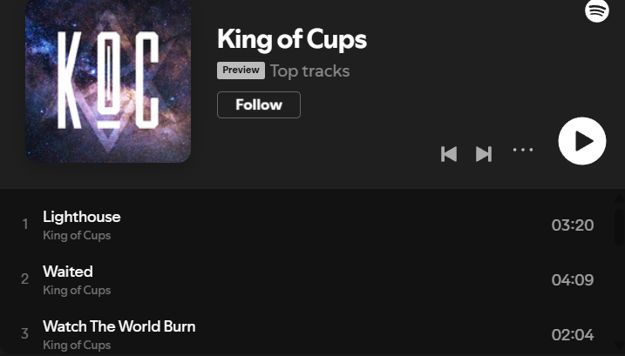Viewport: 625px width, 356px height.
Task: Open the three-dot more options menu
Action: click(523, 150)
